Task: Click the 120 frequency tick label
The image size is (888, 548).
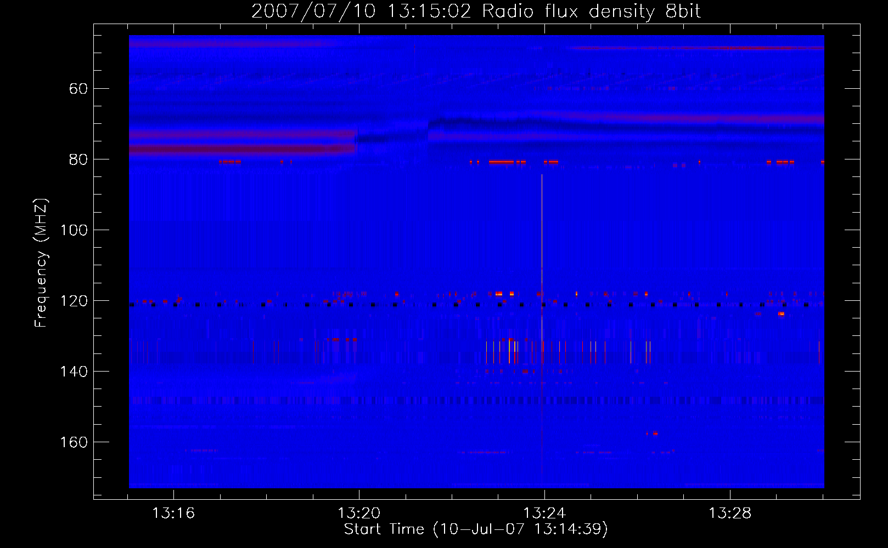Action: click(74, 301)
